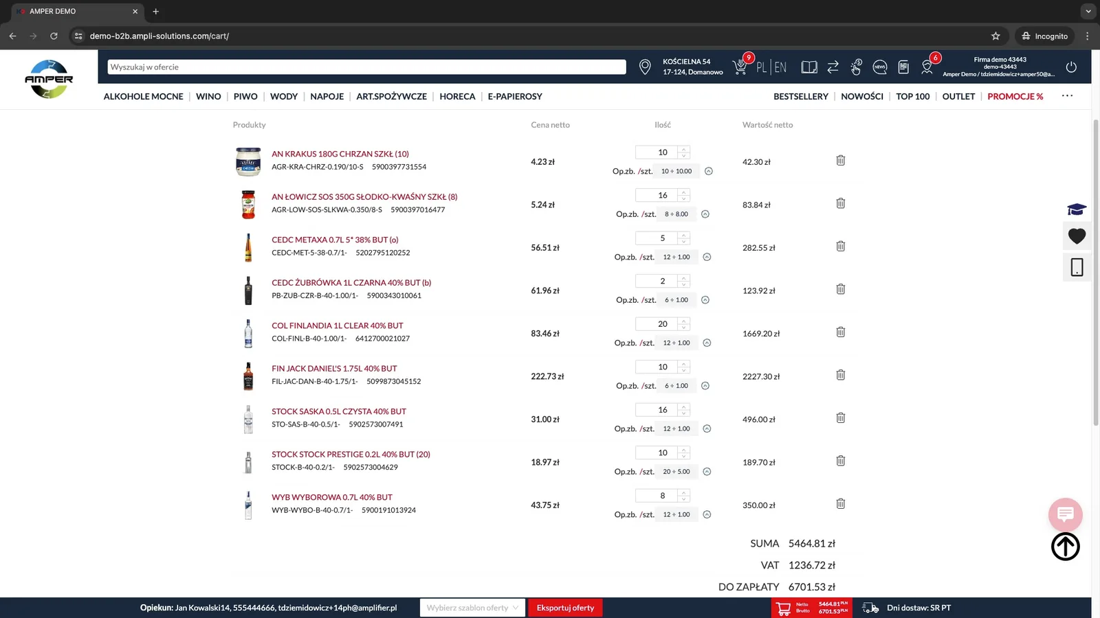
Task: Click the back-to-top arrow icon
Action: [1065, 547]
